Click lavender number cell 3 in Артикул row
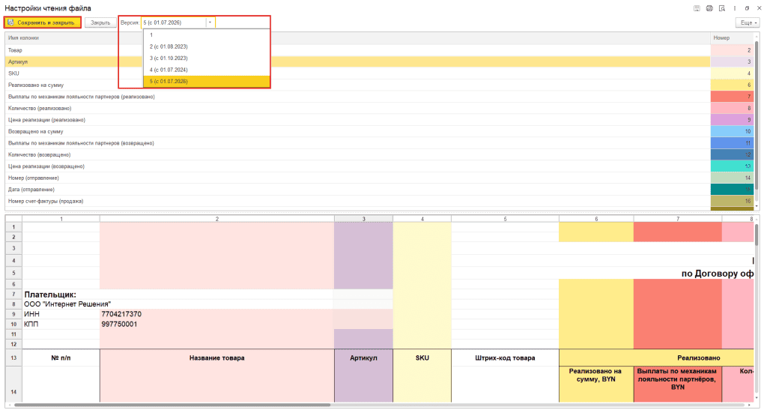The height and width of the screenshot is (413, 767). (733, 61)
